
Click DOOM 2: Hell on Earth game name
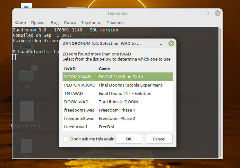pos(121,77)
